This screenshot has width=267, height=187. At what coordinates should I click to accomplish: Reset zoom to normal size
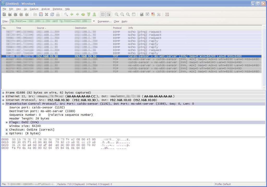click(x=128, y=15)
